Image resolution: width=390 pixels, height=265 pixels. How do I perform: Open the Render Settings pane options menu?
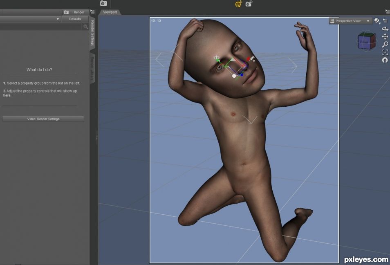point(92,12)
